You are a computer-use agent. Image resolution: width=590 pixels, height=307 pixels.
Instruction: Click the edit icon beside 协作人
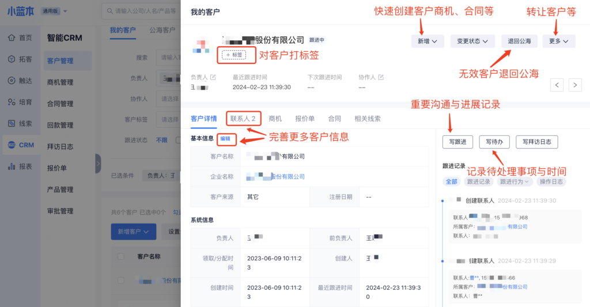click(381, 77)
